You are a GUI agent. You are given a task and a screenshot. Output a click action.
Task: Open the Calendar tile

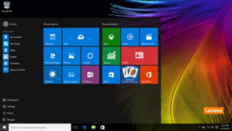[x=52, y=37]
